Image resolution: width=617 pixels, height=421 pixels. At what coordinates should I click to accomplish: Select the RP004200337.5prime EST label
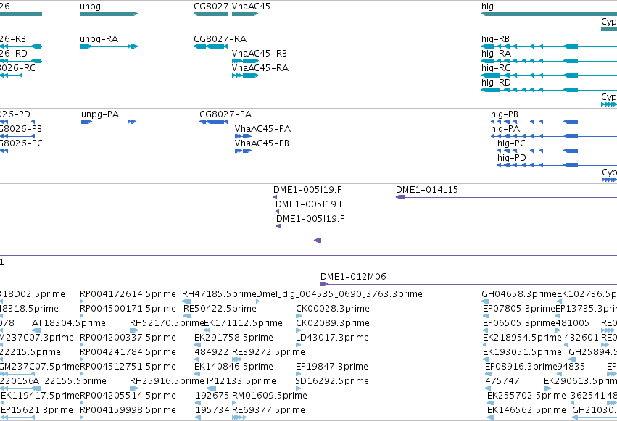tap(128, 338)
